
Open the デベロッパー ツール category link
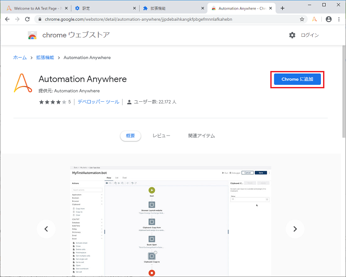[99, 102]
